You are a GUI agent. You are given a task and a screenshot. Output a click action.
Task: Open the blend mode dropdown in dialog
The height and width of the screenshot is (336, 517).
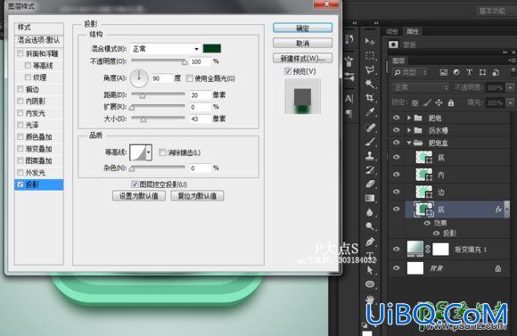[x=165, y=49]
